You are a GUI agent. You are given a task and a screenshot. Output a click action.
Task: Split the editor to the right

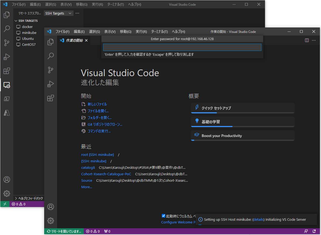pos(307,40)
